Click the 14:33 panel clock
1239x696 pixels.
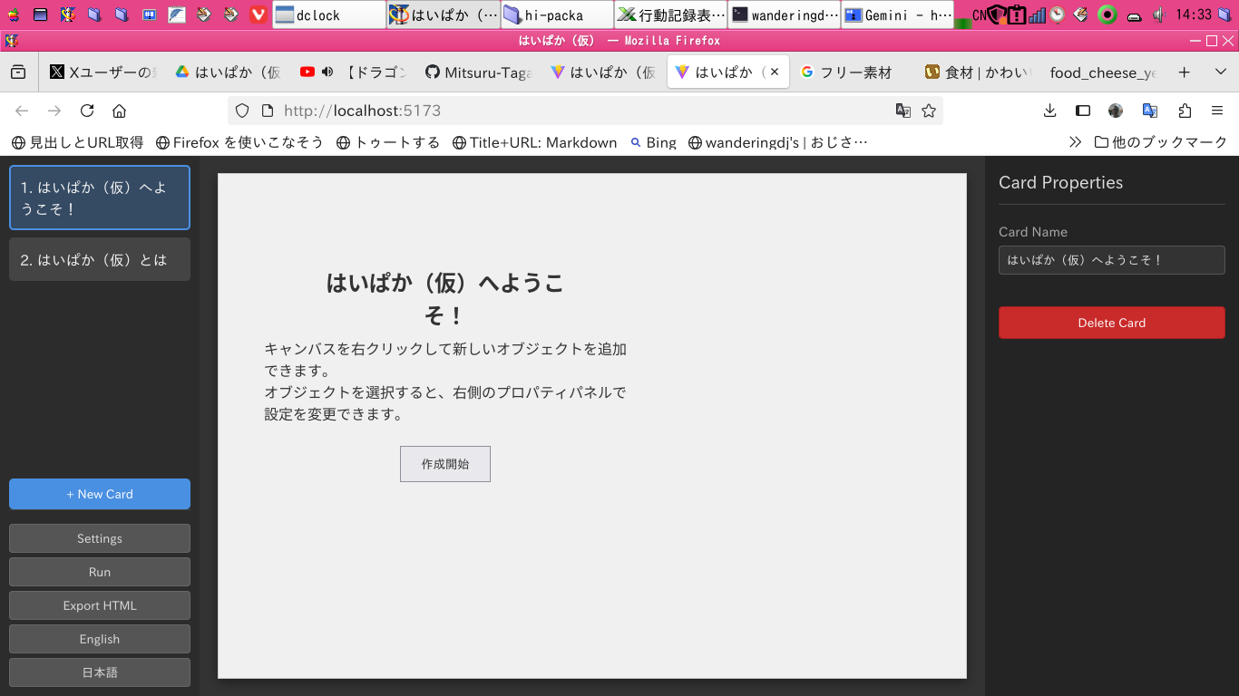pos(1193,14)
